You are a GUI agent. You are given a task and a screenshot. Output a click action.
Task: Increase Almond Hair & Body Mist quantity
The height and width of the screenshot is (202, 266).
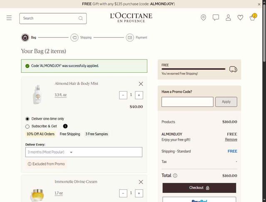click(x=139, y=95)
